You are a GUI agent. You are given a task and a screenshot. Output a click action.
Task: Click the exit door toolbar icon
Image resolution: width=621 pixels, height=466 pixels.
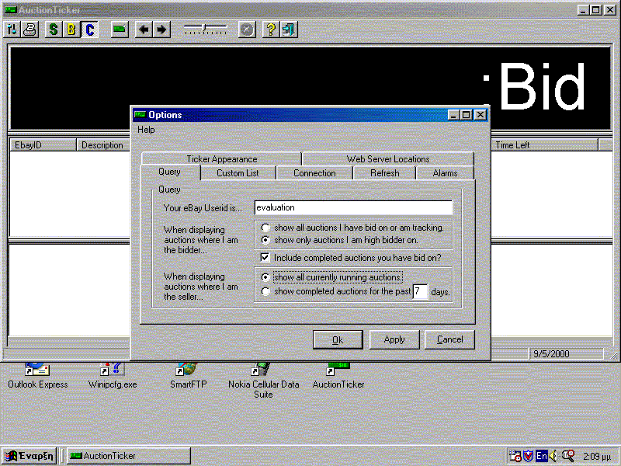pyautogui.click(x=289, y=30)
